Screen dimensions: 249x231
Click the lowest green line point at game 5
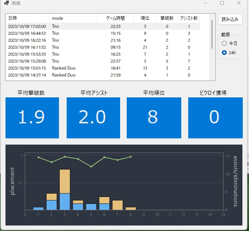(x=91, y=167)
